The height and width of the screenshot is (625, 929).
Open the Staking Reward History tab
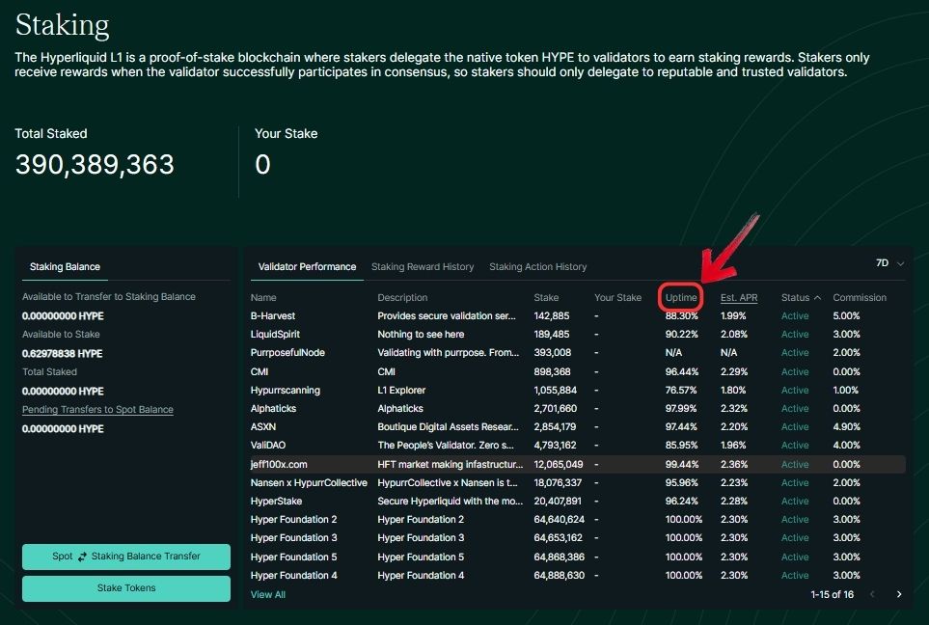423,266
